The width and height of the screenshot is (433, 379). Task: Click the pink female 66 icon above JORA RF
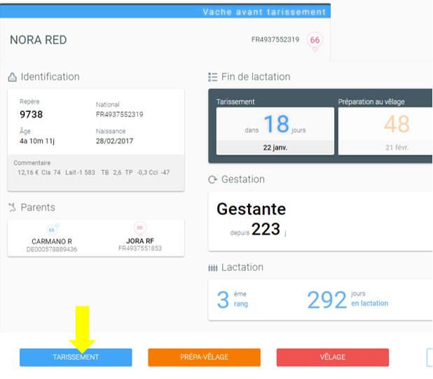pyautogui.click(x=140, y=228)
